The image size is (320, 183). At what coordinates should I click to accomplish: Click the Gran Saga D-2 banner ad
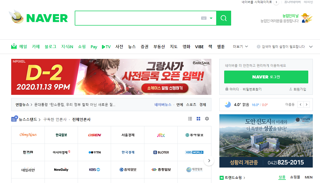click(111, 77)
